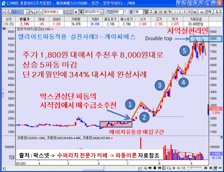Expand the 주 type selector dropdown
This screenshot has width=224, height=172.
pos(9,12)
